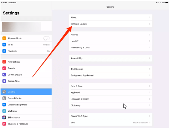Tap the red Notifications icon

[x=4, y=62]
